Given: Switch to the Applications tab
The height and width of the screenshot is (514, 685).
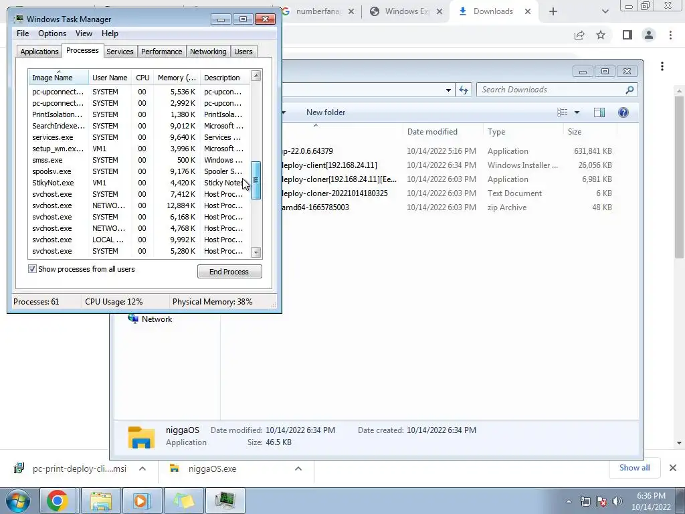Looking at the screenshot, I should click(39, 52).
